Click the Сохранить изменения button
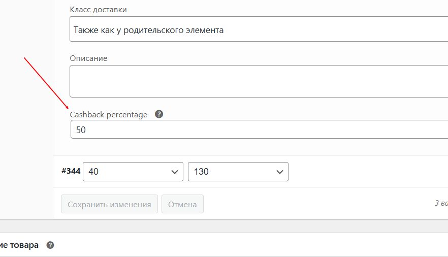This screenshot has width=448, height=257. 109,204
